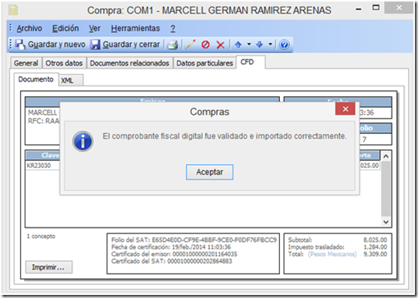This screenshot has height=298, width=418.
Task: Open the Documentos relacionados tab
Action: 130,63
